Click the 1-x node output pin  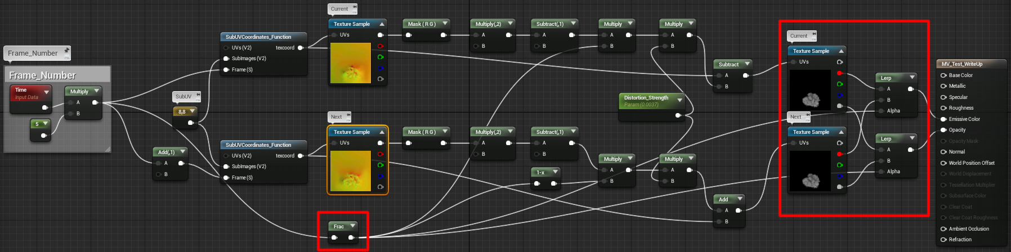click(x=554, y=183)
